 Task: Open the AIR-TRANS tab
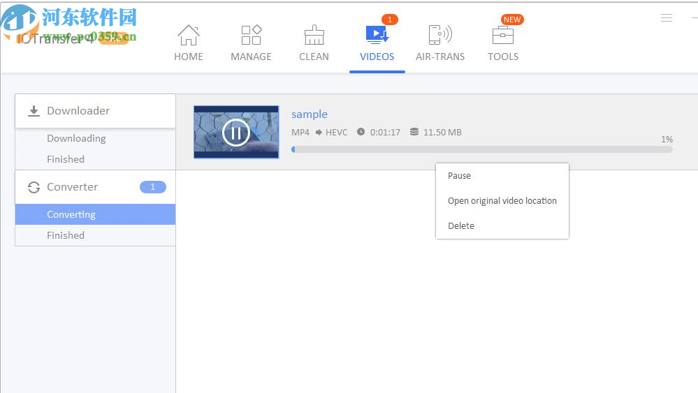click(439, 43)
